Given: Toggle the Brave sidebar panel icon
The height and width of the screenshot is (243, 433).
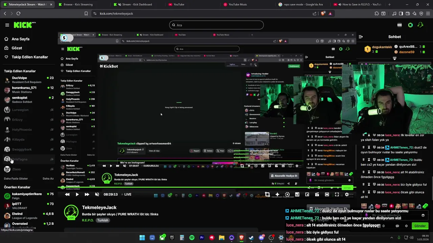Looking at the screenshot, I should coord(401,13).
